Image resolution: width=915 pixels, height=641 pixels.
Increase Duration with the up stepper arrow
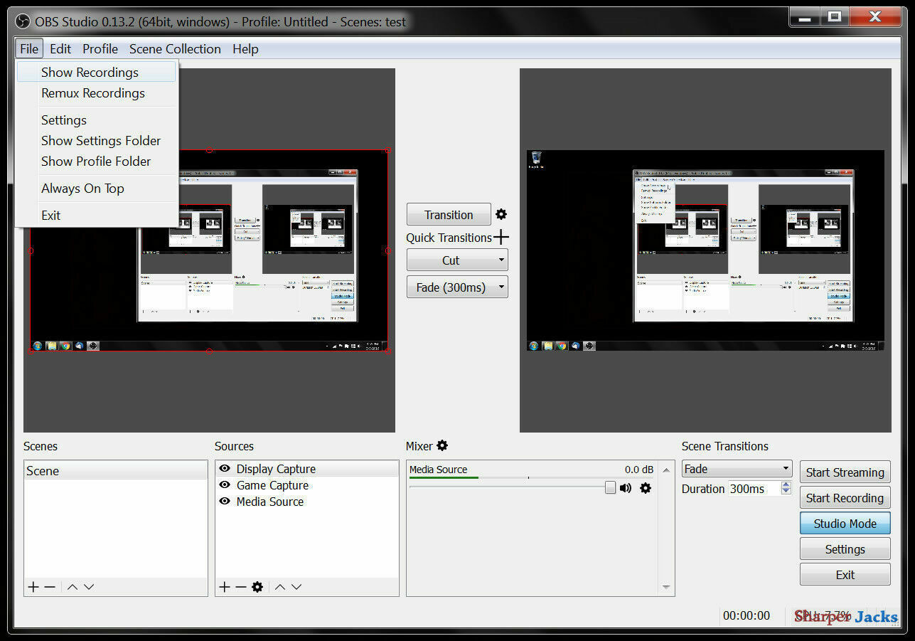786,485
